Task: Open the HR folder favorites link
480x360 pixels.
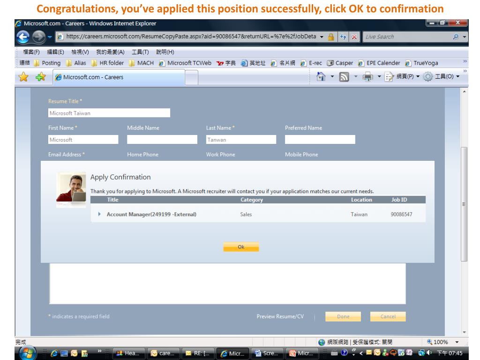Action: 107,63
